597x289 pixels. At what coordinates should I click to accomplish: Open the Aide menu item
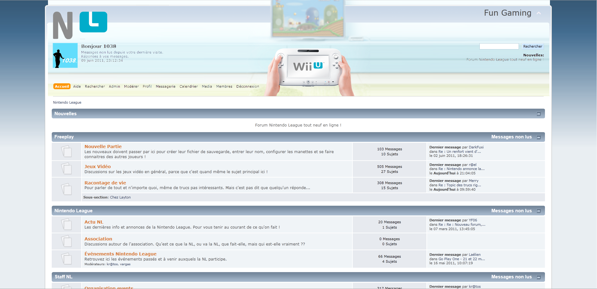click(x=77, y=86)
